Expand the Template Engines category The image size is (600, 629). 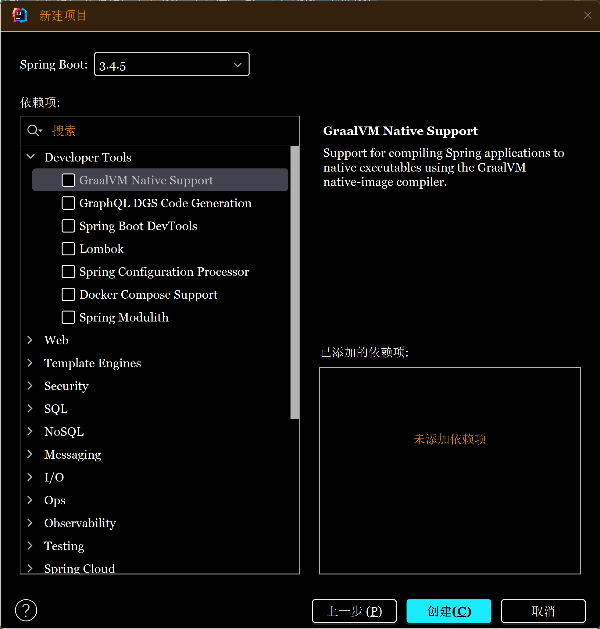click(x=30, y=363)
